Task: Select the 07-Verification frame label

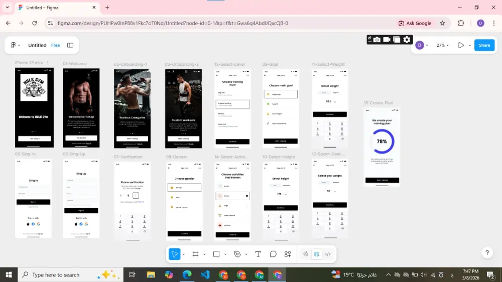Action: tap(128, 157)
